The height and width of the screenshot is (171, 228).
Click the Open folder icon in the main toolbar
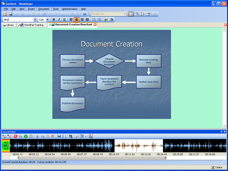coord(5,14)
